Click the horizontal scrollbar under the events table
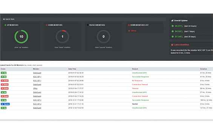 pos(106,120)
